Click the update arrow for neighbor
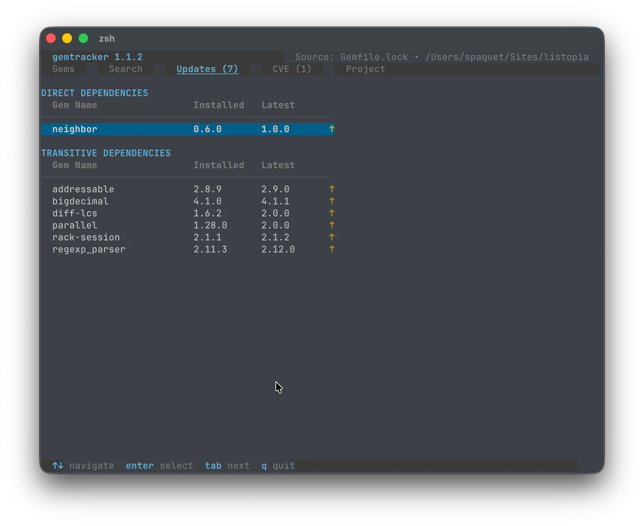The height and width of the screenshot is (526, 644). pos(332,129)
